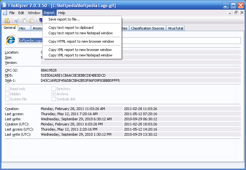Toggle the Hidden checkbox

[x=7, y=94]
